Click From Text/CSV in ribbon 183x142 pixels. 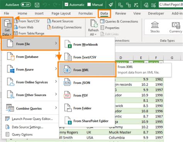[x=27, y=21]
